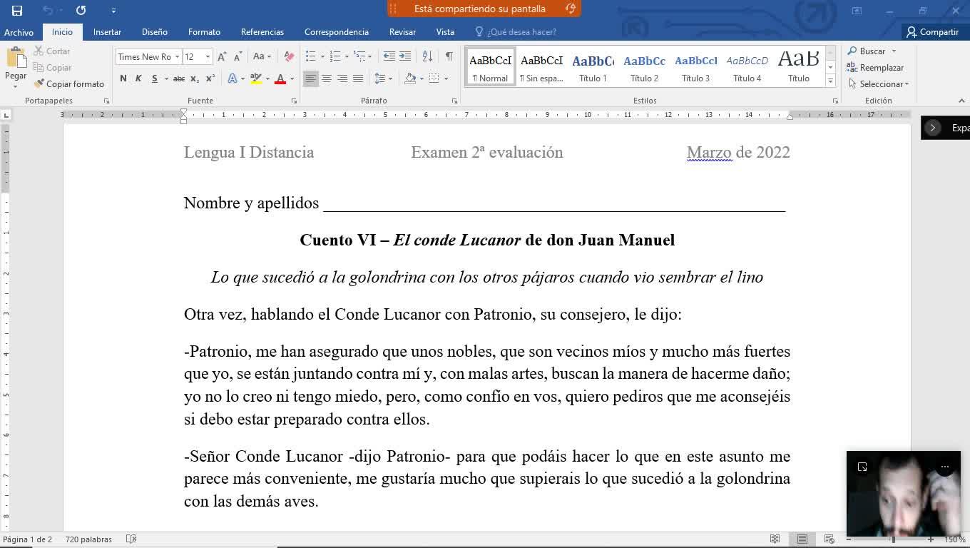Open the proofing check icon in status bar
Screen dimensions: 970x548
click(x=131, y=539)
